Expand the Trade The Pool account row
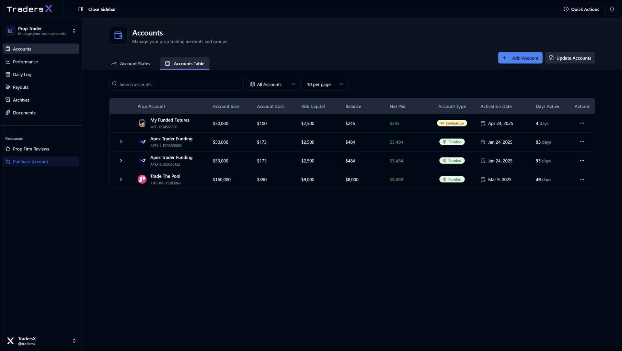 (121, 179)
